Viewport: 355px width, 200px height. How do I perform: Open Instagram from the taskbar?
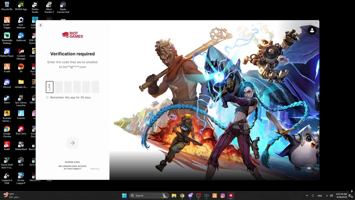(223, 196)
